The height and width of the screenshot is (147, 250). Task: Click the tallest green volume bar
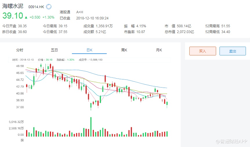pyautogui.click(x=91, y=127)
